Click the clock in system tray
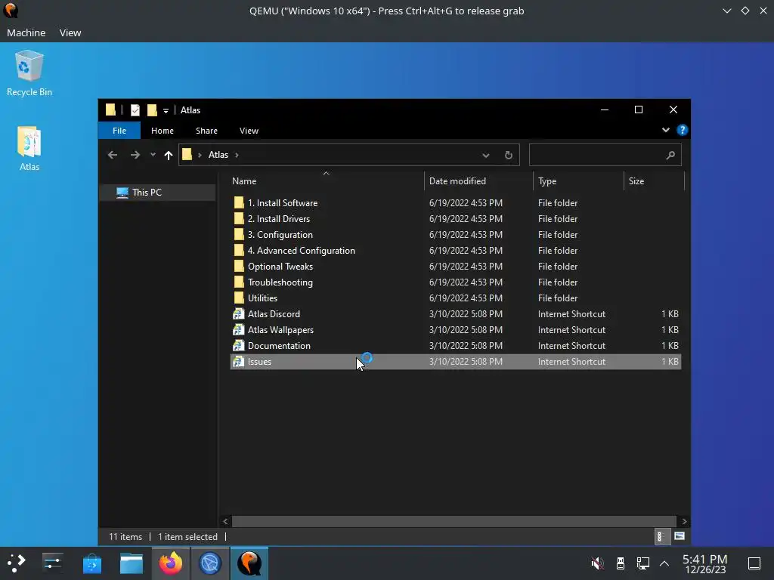The image size is (774, 580). pyautogui.click(x=705, y=563)
